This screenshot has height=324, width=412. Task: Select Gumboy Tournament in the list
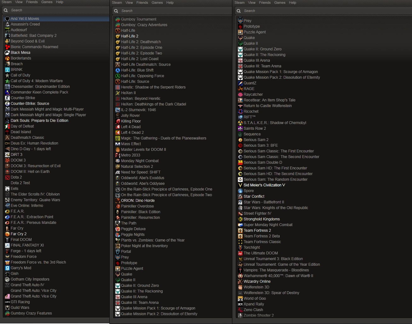click(139, 19)
